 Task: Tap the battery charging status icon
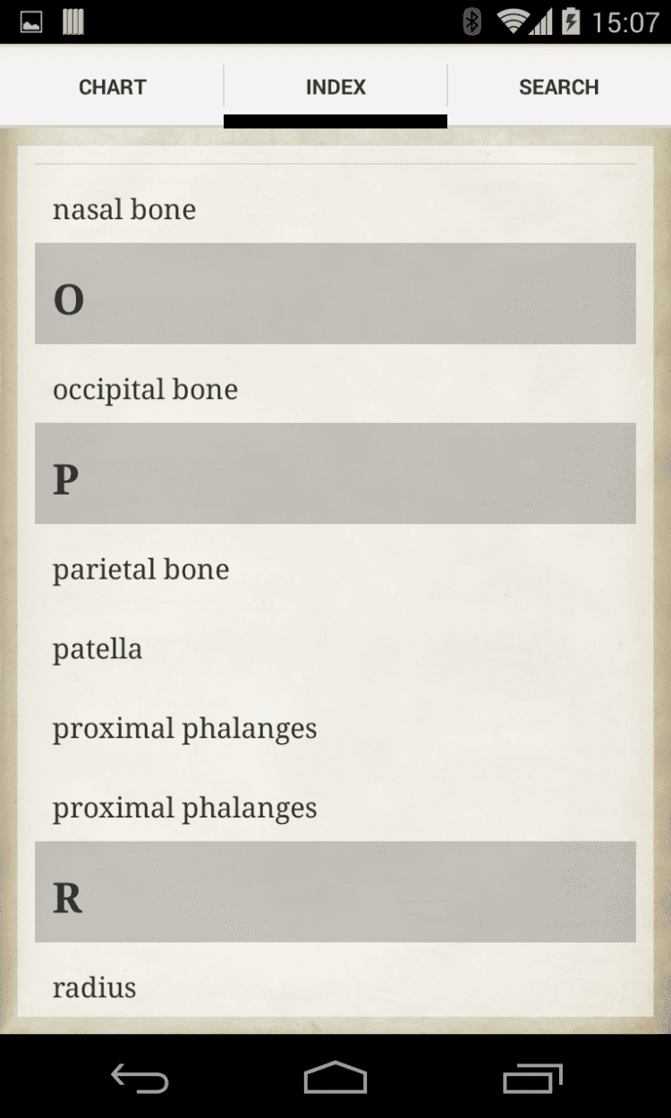[x=570, y=22]
